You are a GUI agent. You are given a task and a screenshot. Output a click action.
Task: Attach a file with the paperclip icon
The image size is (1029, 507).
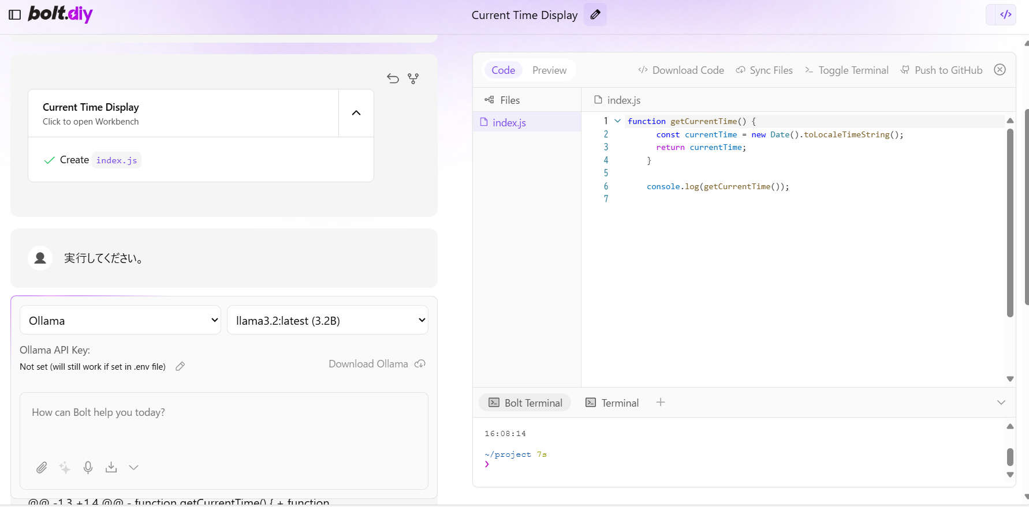pos(42,468)
